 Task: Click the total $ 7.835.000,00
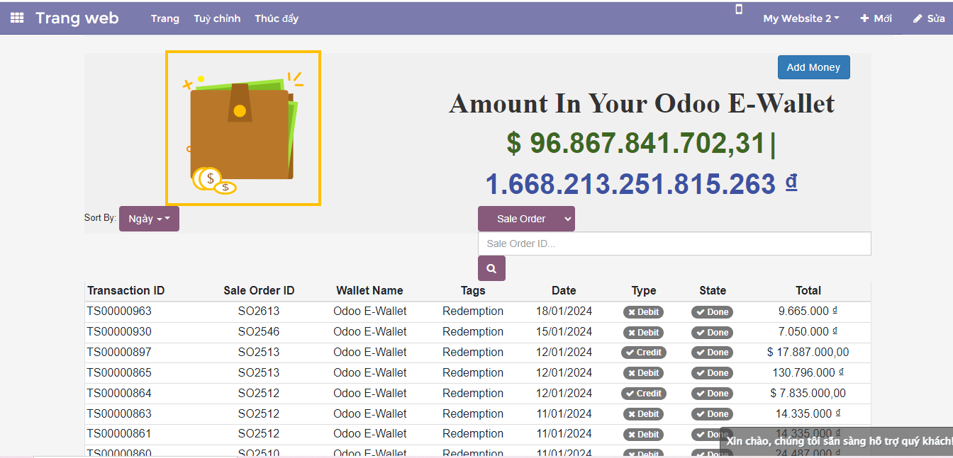[x=808, y=393]
